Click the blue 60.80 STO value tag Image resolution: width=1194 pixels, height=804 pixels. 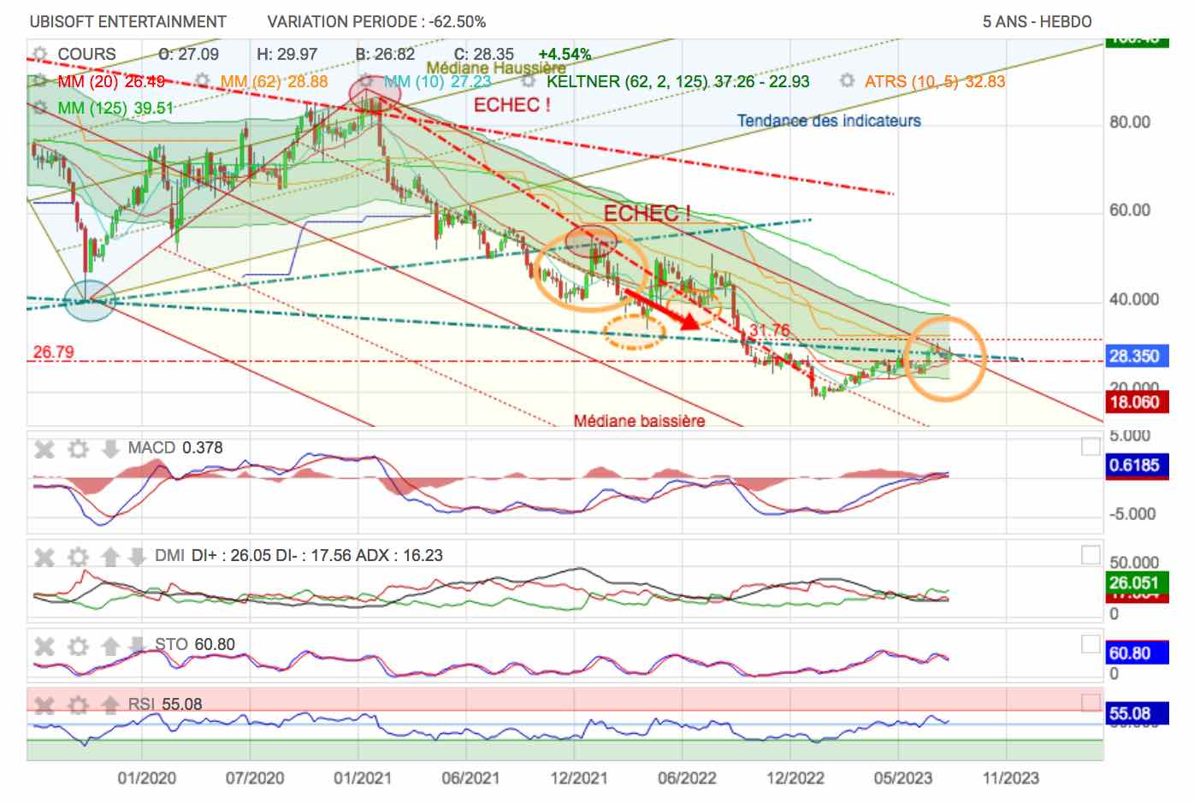click(x=1137, y=653)
